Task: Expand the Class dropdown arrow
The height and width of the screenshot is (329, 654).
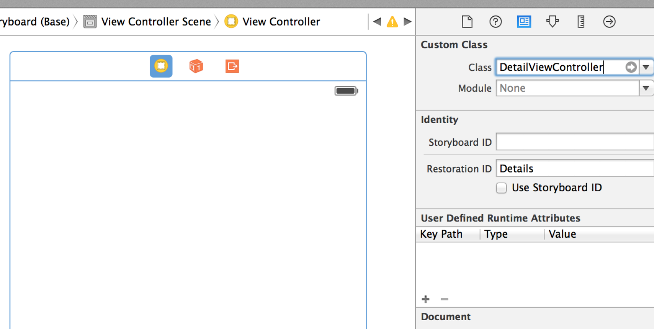Action: [x=646, y=67]
